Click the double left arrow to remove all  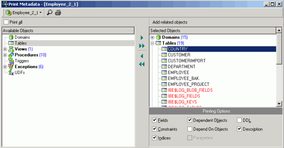point(142,64)
